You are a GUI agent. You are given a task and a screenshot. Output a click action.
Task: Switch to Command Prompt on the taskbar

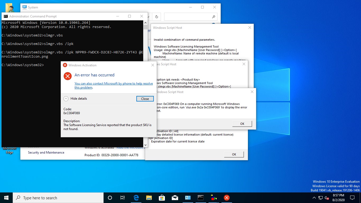(201, 198)
